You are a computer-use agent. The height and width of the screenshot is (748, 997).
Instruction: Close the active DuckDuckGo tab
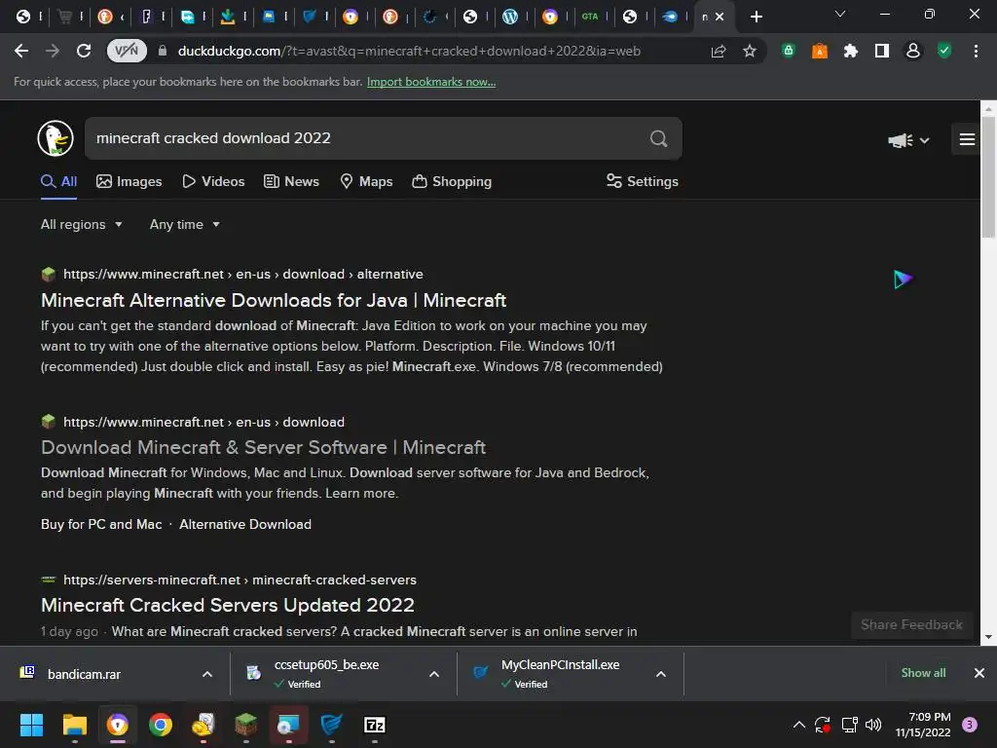[720, 18]
